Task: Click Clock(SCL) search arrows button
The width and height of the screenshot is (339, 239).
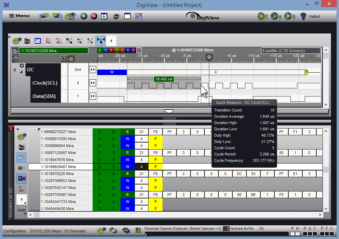Action: coord(93,83)
